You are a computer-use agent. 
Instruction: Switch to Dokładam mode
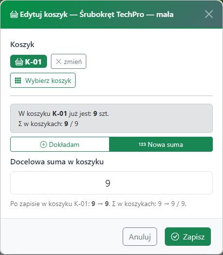[60, 144]
